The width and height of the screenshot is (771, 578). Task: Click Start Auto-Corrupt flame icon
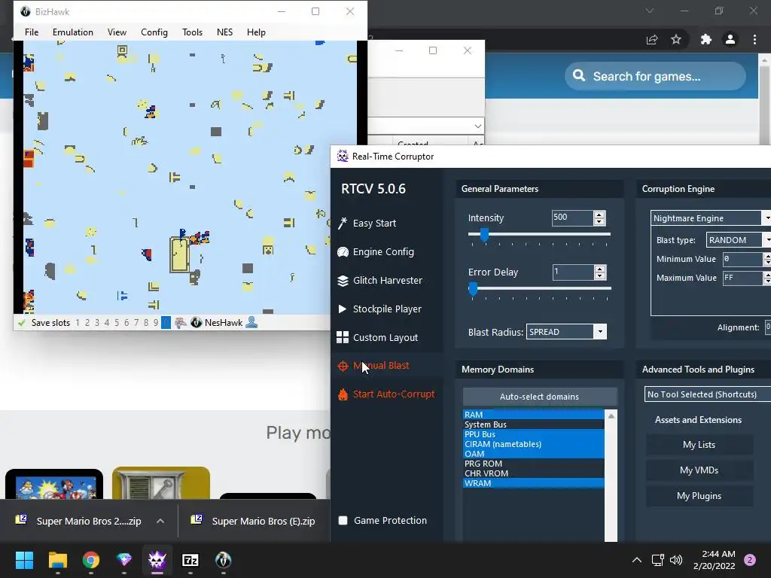coord(343,394)
